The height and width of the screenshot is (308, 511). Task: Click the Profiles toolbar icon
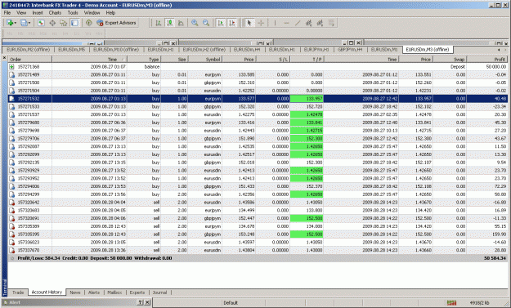24,23
